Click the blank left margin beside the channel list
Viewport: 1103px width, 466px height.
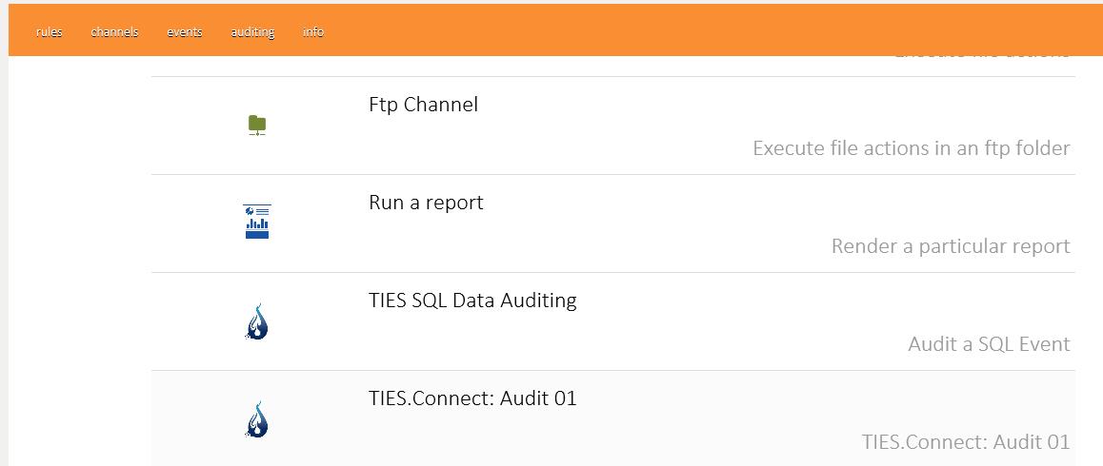[76, 257]
